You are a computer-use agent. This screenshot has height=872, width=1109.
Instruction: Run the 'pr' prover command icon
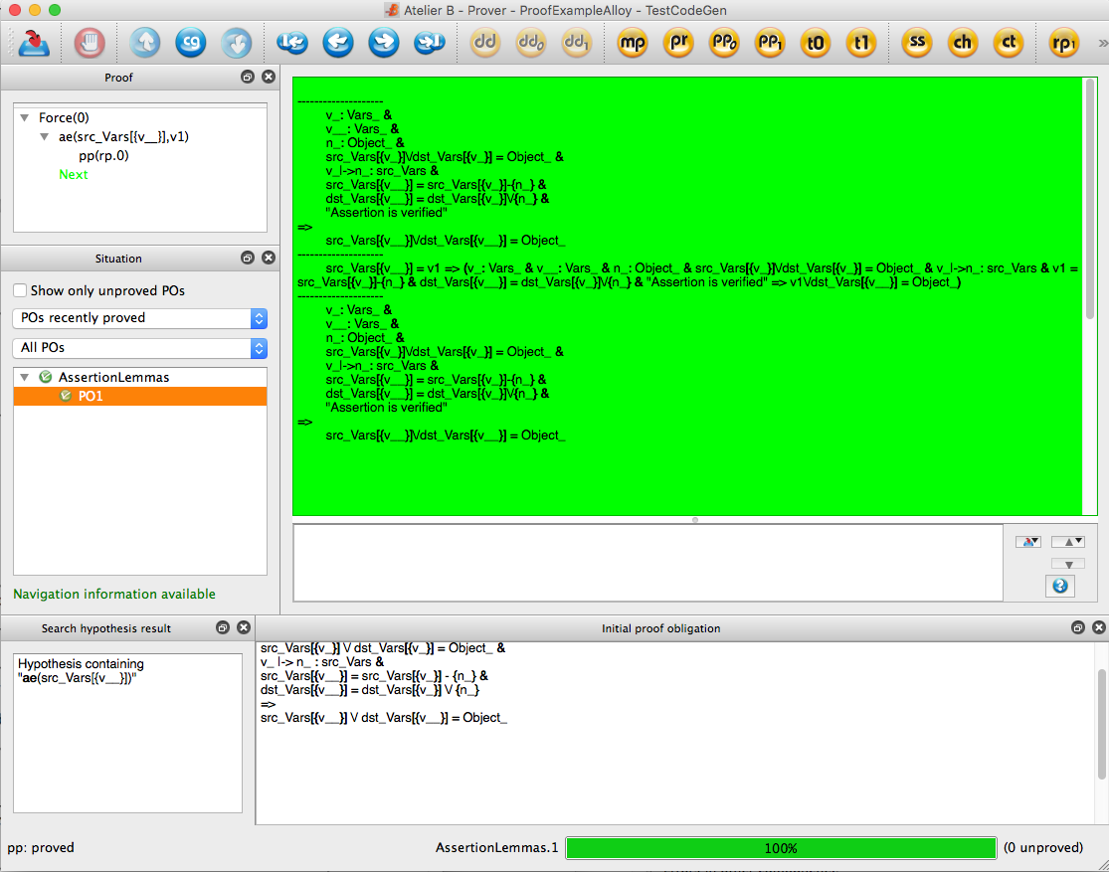(x=678, y=43)
